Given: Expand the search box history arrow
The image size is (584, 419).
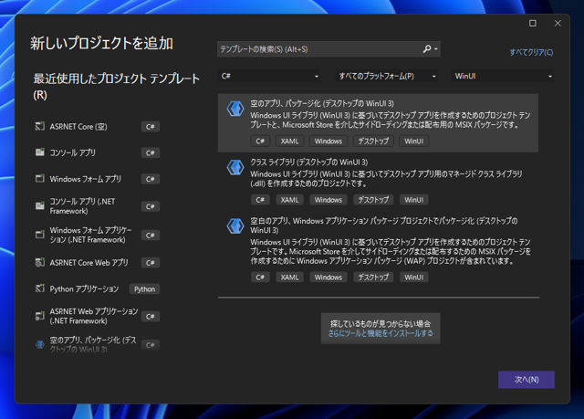Looking at the screenshot, I should pos(436,49).
